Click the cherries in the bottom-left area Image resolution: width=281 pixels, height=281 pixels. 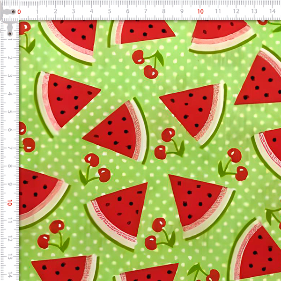52,234
